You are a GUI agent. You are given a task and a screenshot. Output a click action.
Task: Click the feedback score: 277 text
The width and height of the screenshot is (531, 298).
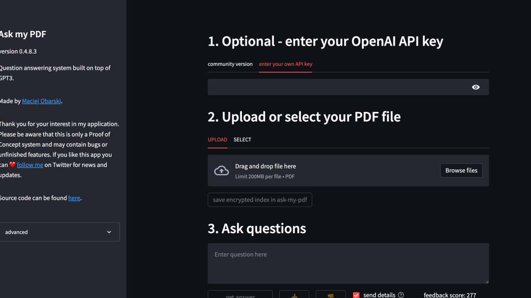[x=450, y=295]
